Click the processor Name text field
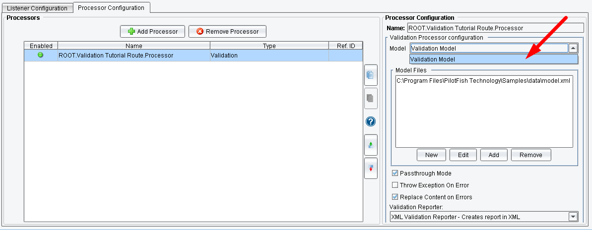This screenshot has width=592, height=230. (x=495, y=28)
